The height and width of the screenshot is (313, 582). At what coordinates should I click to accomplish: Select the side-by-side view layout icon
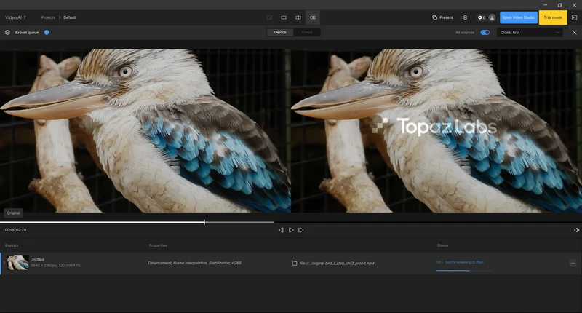[313, 17]
